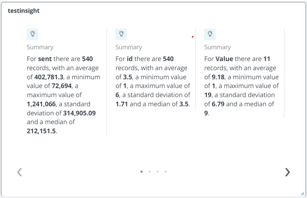Click the bold sent field name

(46, 59)
